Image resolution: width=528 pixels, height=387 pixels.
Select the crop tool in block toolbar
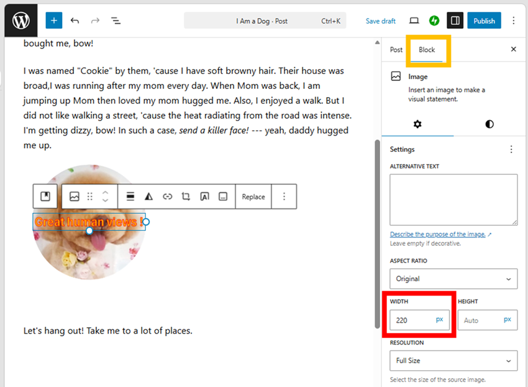(x=186, y=197)
